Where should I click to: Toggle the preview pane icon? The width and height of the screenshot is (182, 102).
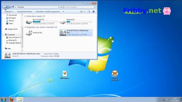click(89, 12)
